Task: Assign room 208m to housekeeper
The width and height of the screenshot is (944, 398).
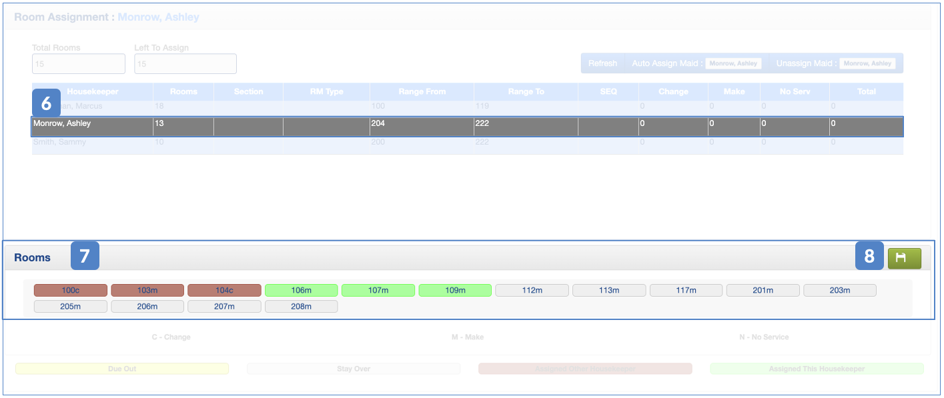Action: click(301, 307)
